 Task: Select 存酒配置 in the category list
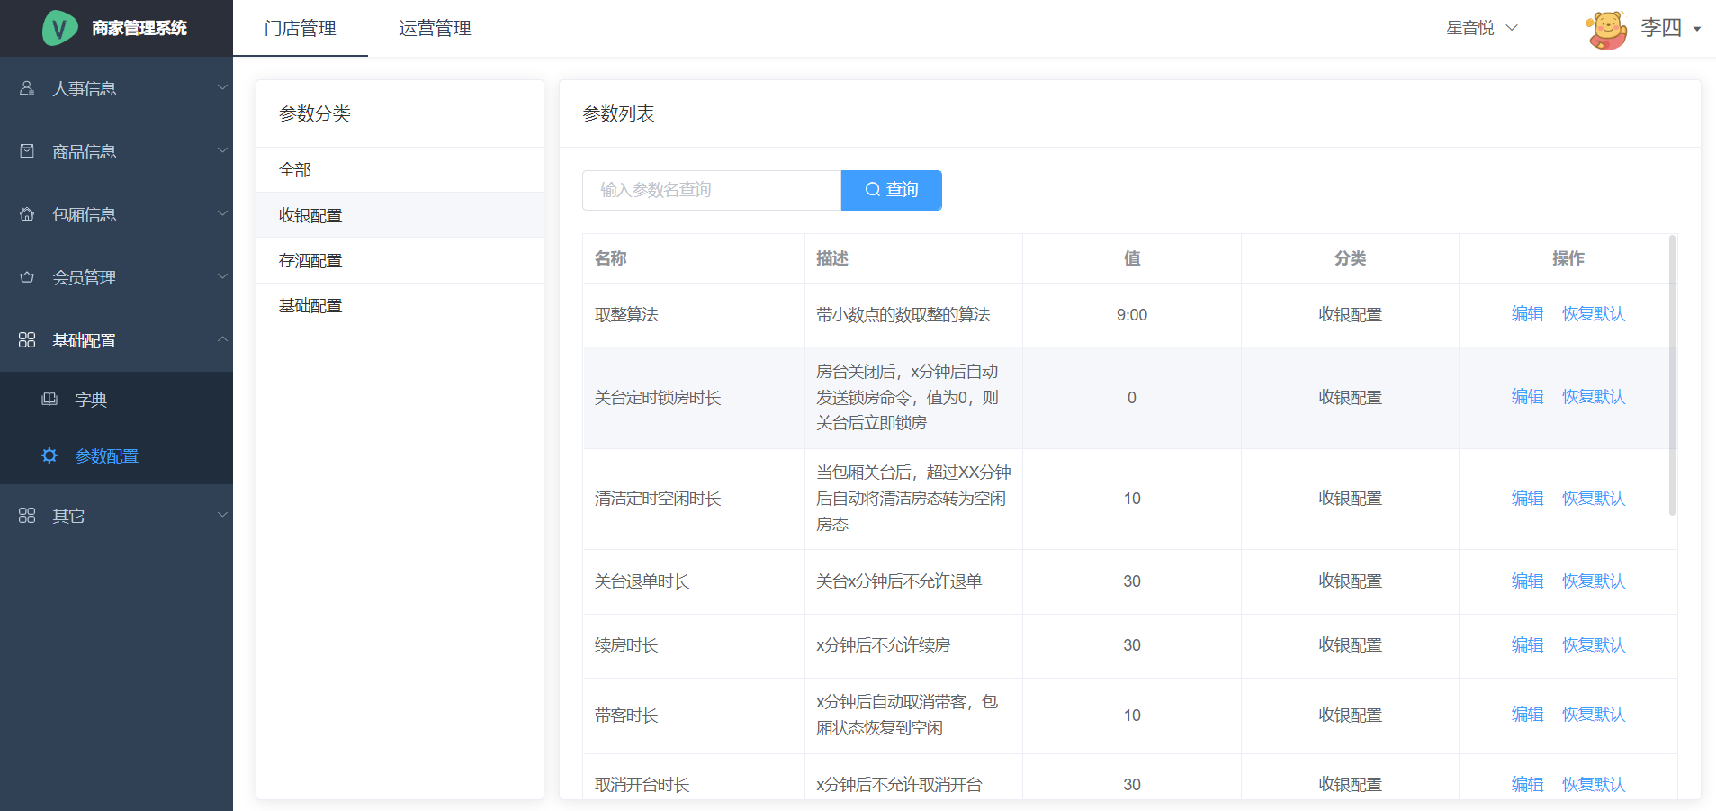pos(310,261)
